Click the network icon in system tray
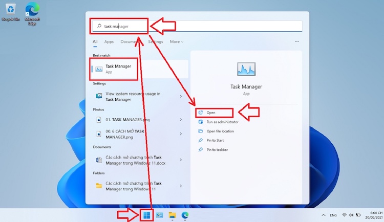 [345, 215]
